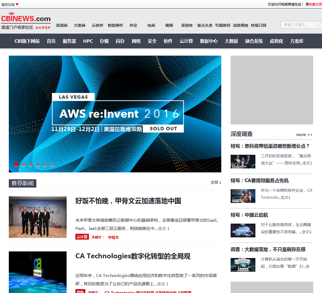322x293 pixels.
Task: Select fourth carousel slide dot
Action: click(x=38, y=165)
